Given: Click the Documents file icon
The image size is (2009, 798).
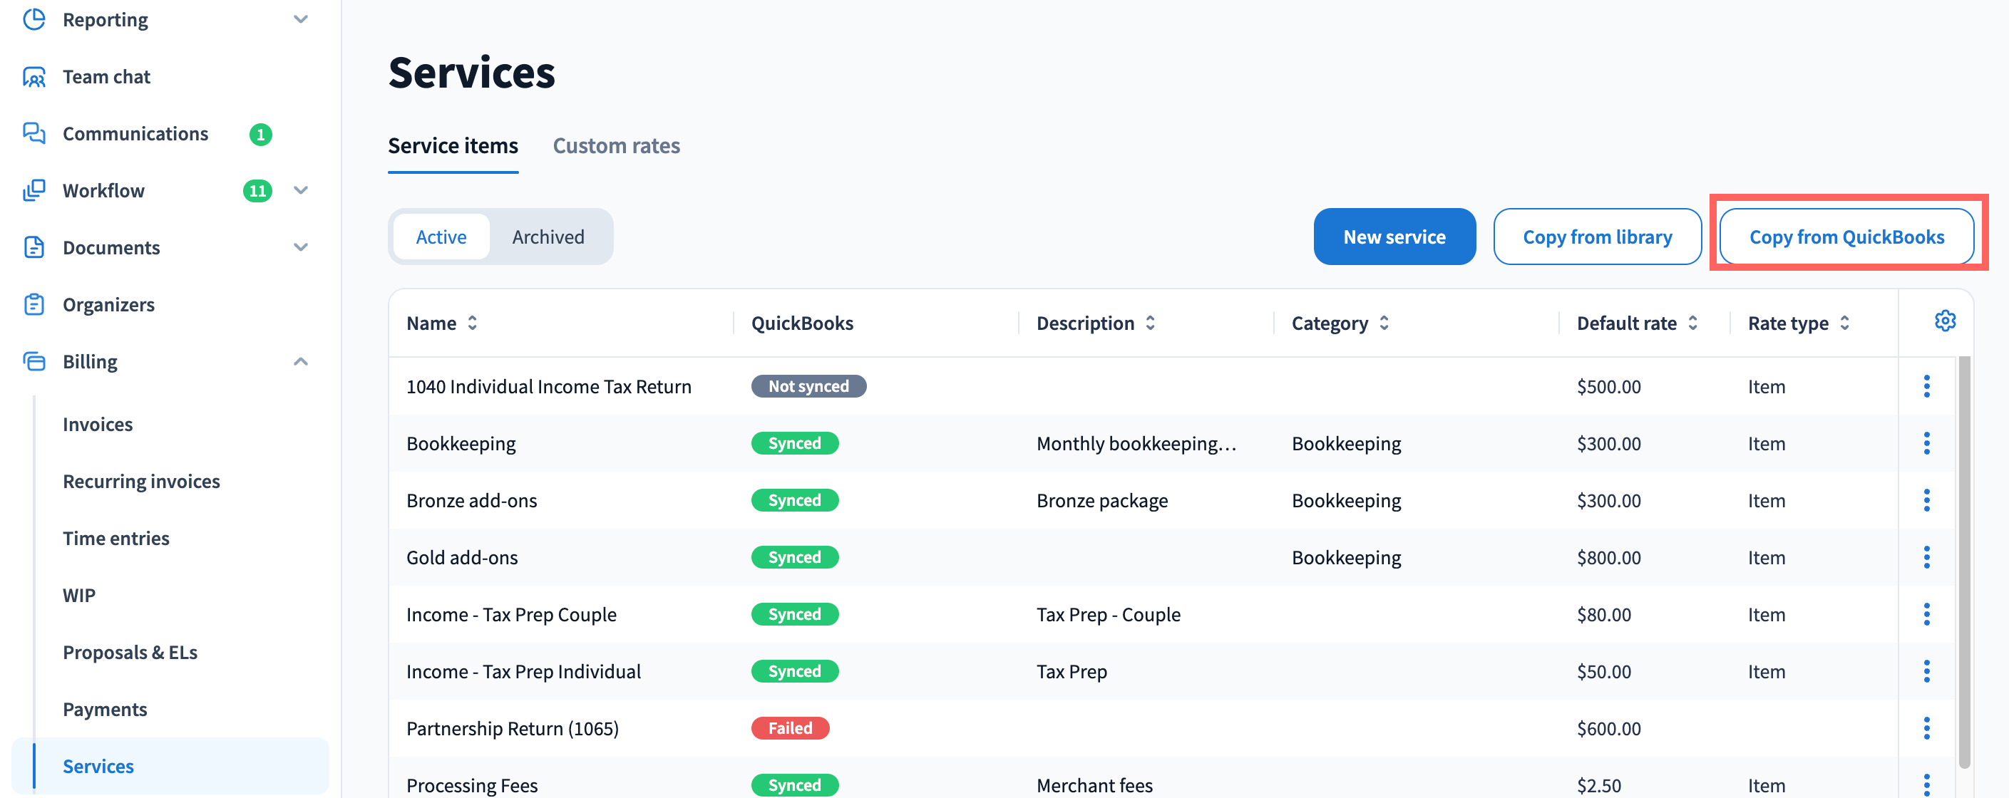Looking at the screenshot, I should [34, 248].
